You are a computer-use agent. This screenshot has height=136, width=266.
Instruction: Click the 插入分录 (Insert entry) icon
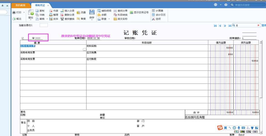pyautogui.click(x=62, y=11)
